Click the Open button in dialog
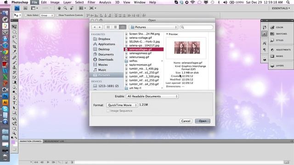Viewport: 294px width, 165px height. (x=203, y=121)
